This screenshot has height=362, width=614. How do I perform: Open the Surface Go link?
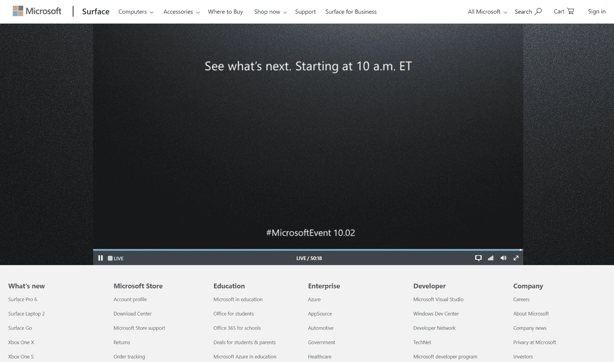pyautogui.click(x=20, y=328)
